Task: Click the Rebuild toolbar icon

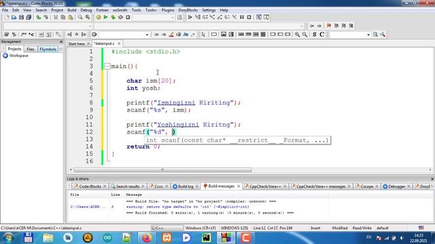Action: coord(120,18)
